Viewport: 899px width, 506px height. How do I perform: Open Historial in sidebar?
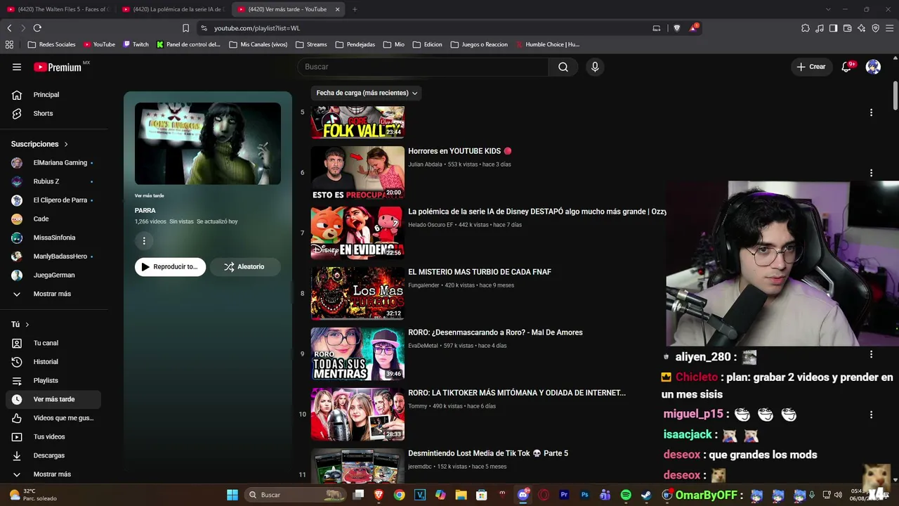pyautogui.click(x=54, y=362)
